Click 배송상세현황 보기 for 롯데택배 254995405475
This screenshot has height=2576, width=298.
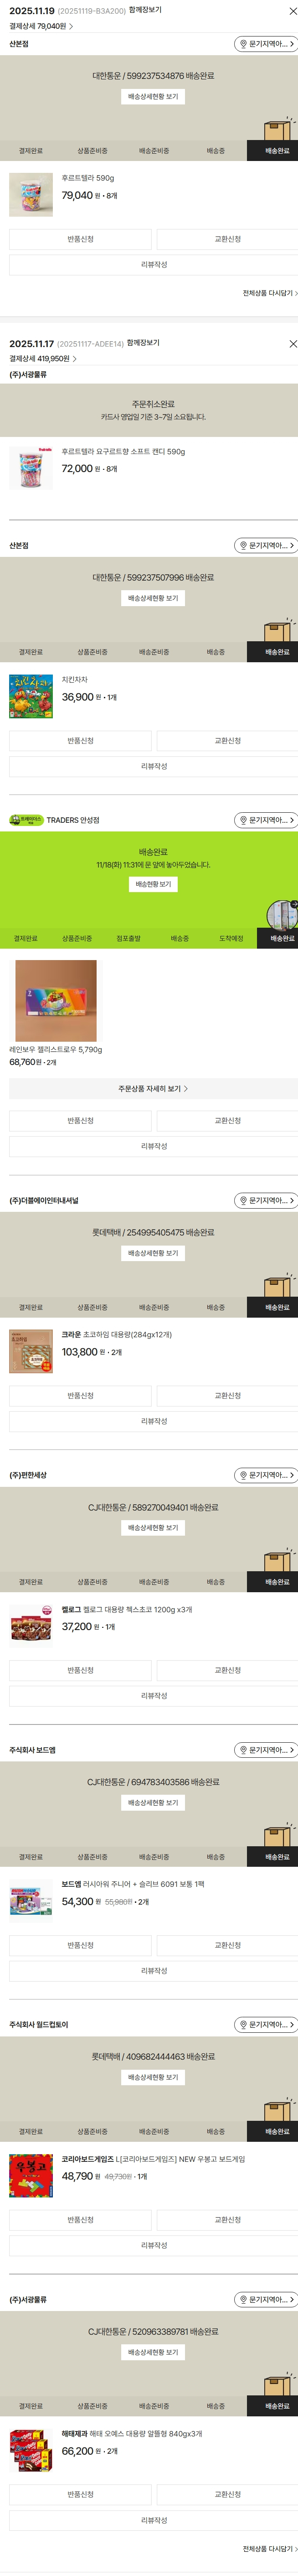[x=153, y=1253]
